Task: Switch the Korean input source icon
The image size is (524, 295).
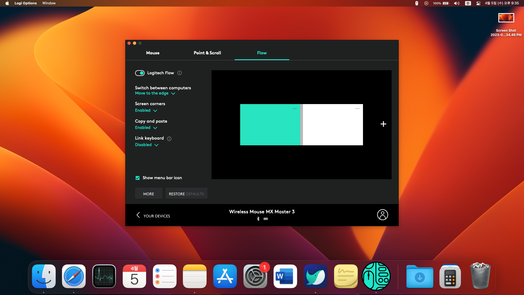Action: [468, 3]
